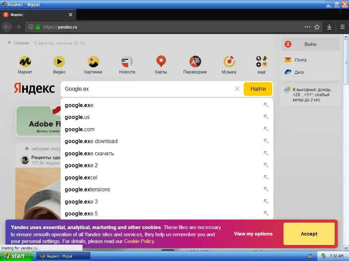Click the Яндекс logo
The width and height of the screenshot is (349, 261).
coord(34,88)
